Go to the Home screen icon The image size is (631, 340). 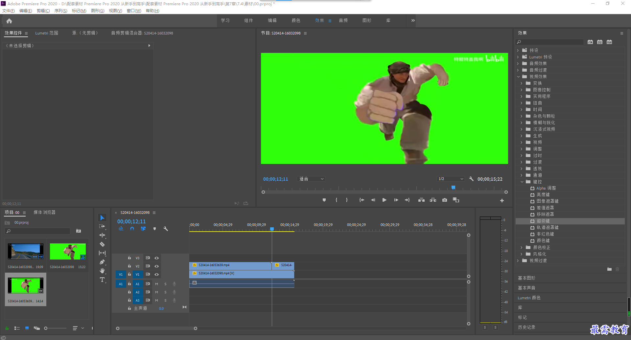click(9, 21)
